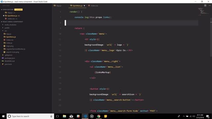212x119 pixels.
Task: Click the Cortana microphone icon
Action: click(x=51, y=116)
